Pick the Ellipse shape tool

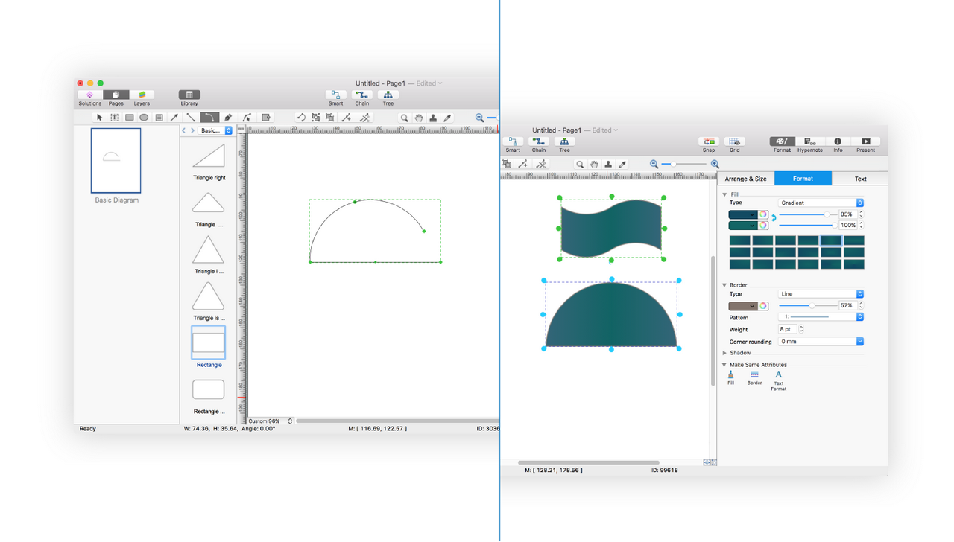coord(144,118)
